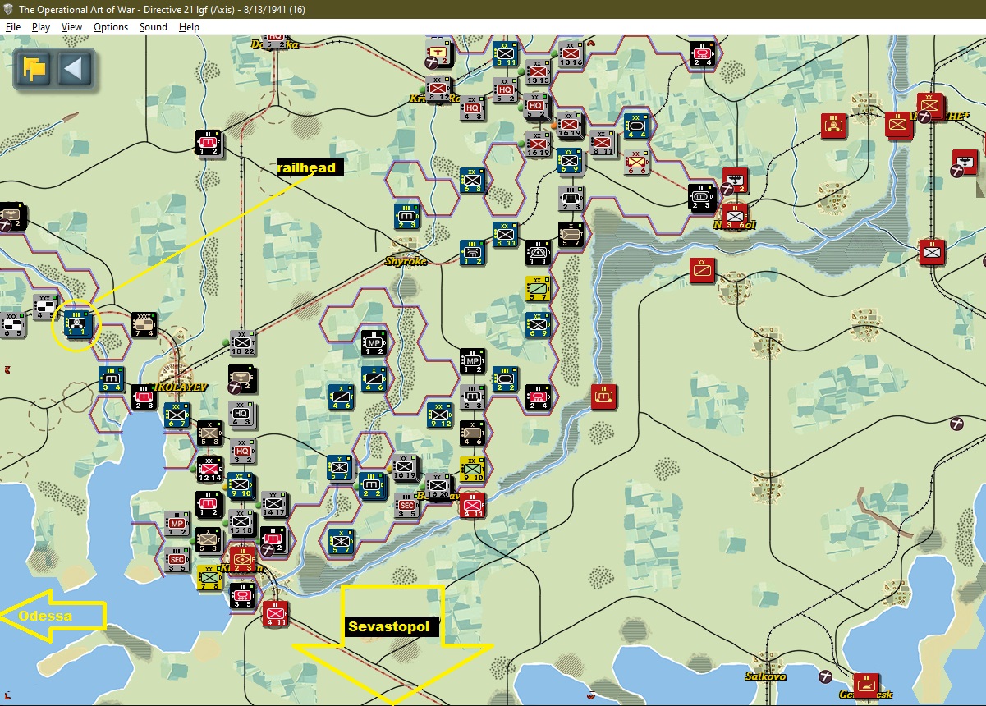Select the grey infantry division 14-17
Screen dimensions: 986x706
pos(273,505)
